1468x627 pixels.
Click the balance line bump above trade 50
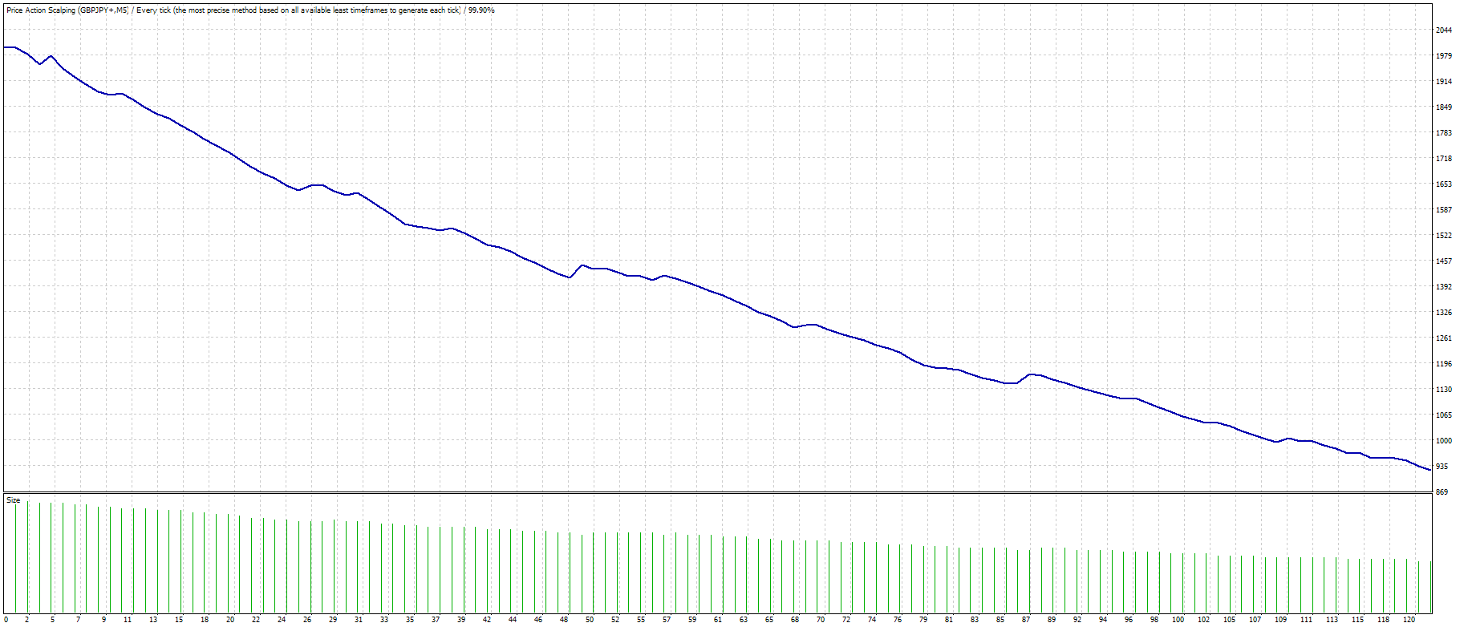tap(582, 265)
